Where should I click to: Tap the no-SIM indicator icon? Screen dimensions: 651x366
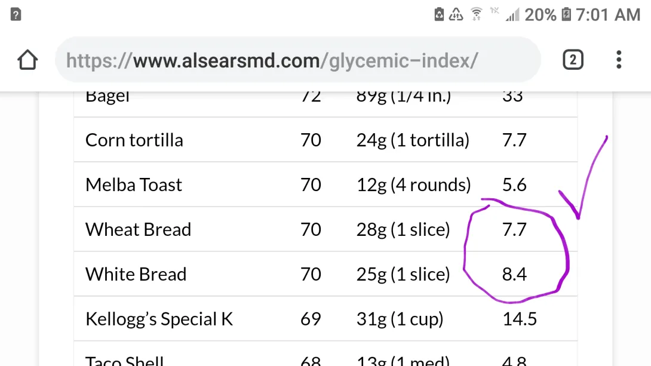pyautogui.click(x=492, y=12)
